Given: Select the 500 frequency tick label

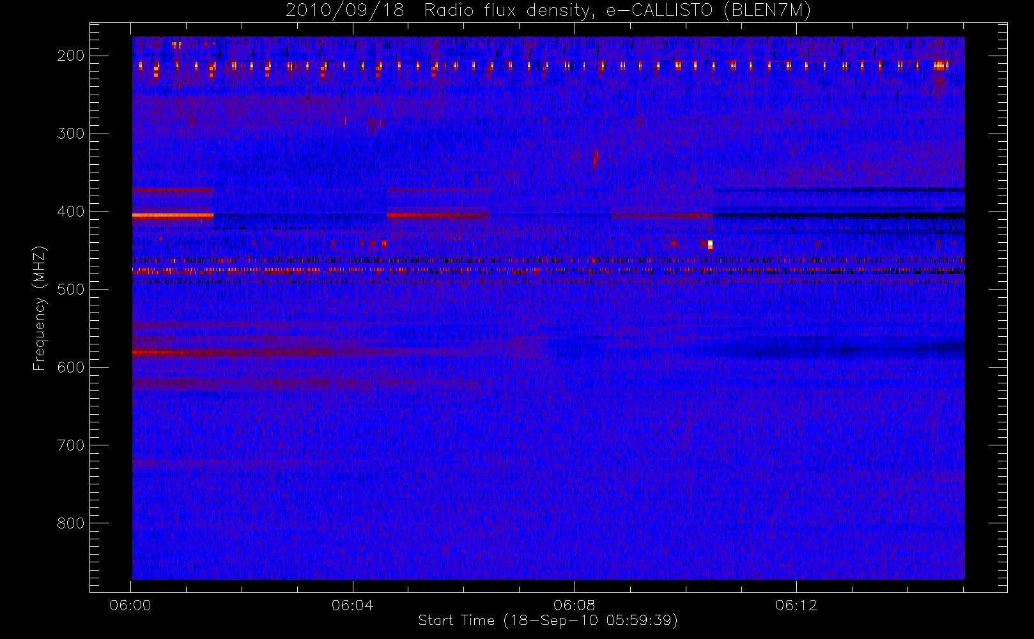Looking at the screenshot, I should (70, 289).
